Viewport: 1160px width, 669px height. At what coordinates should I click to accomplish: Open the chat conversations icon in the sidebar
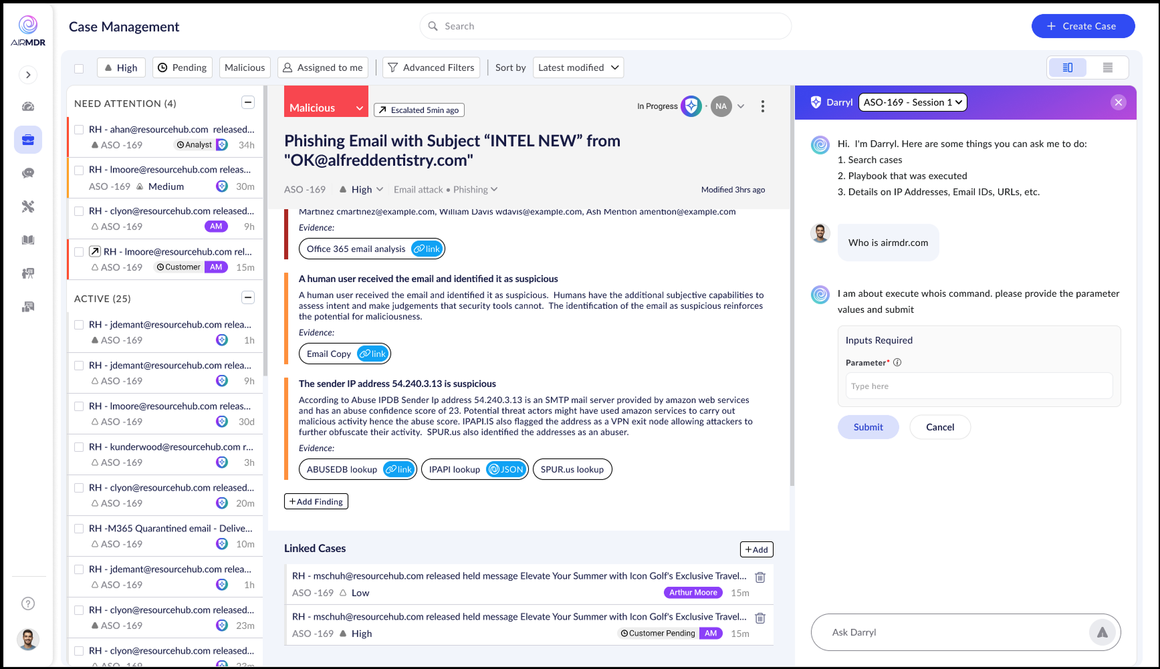[x=28, y=172]
